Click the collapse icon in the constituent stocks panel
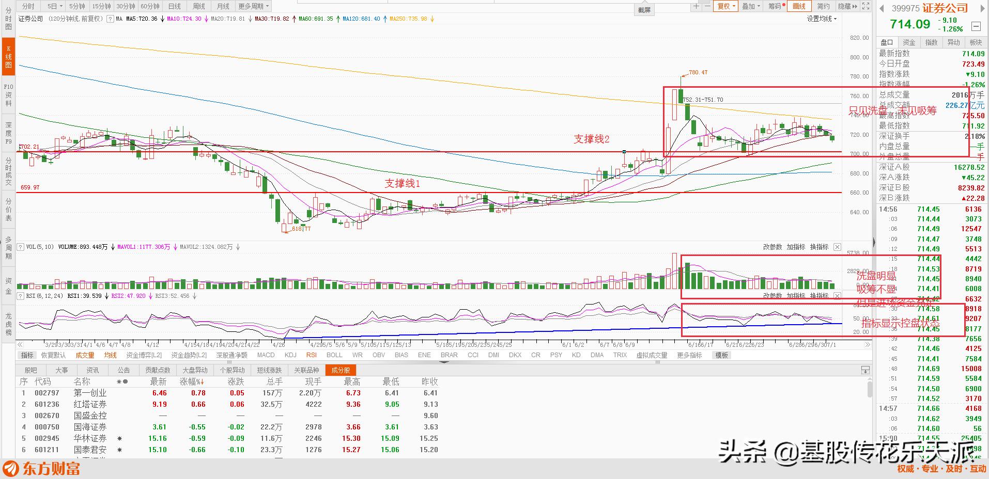The image size is (989, 479). [x=865, y=370]
